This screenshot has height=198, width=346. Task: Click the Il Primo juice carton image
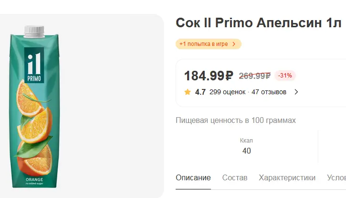pos(34,107)
